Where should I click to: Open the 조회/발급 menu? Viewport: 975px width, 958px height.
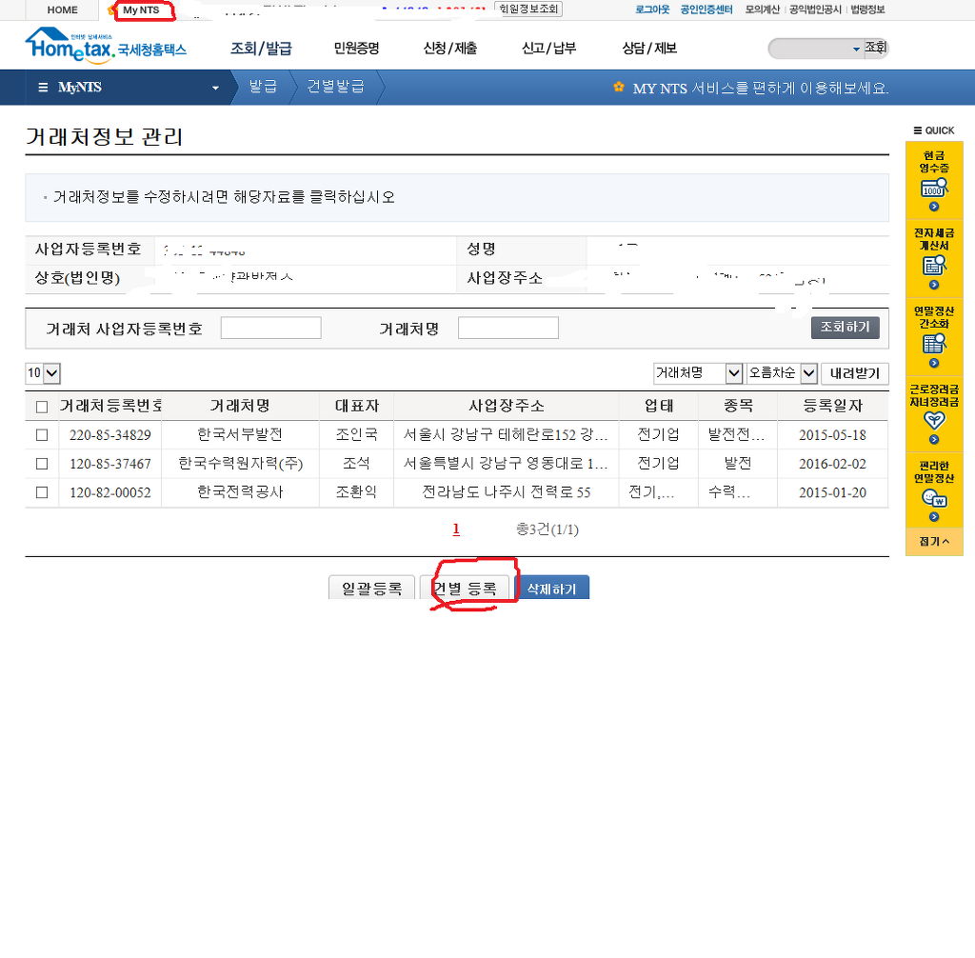point(261,48)
